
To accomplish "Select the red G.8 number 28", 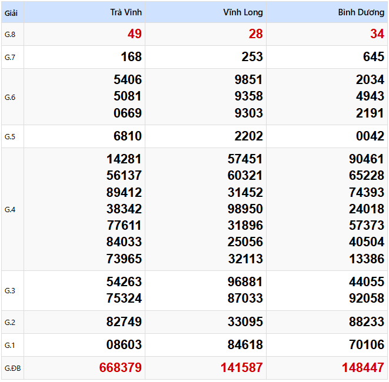I will 256,34.
